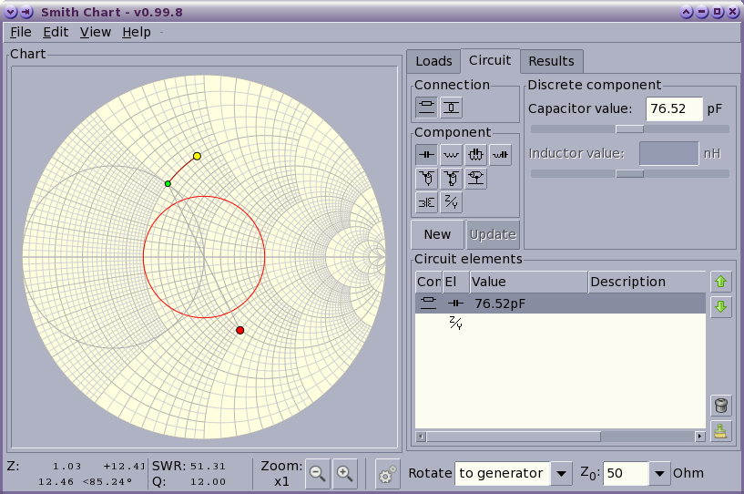The image size is (744, 494).
Task: Shade window with the up-arrow title button
Action: 686,12
